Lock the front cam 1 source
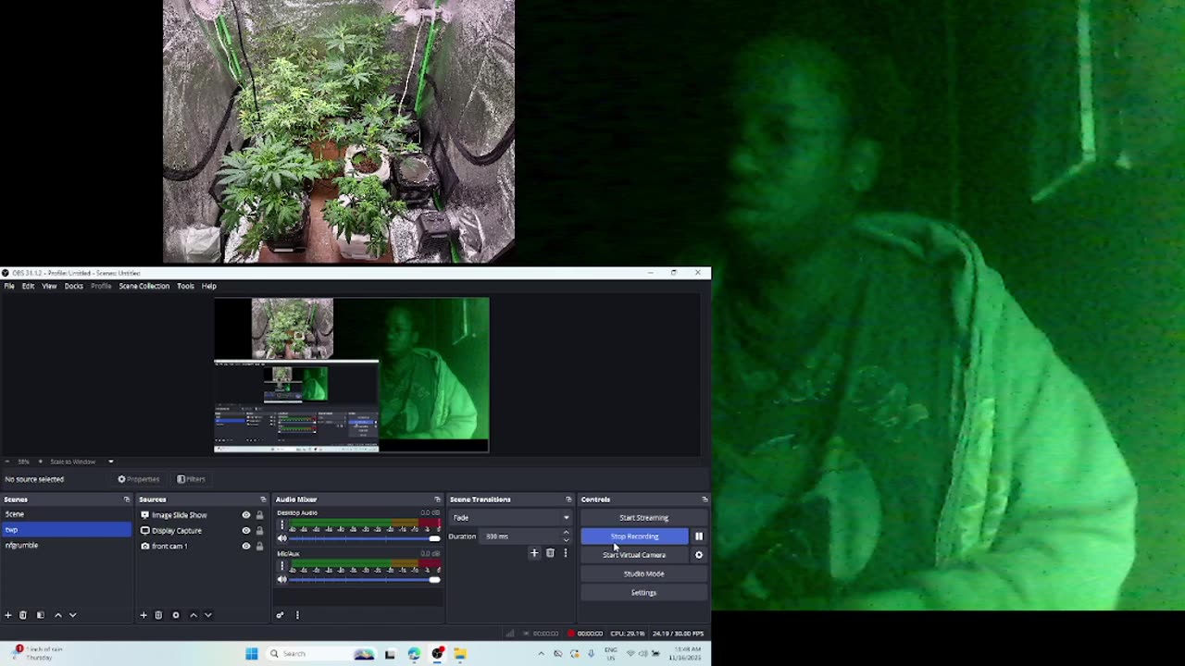 (259, 547)
